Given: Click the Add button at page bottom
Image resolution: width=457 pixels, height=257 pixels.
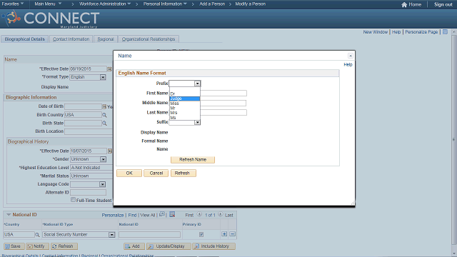Looking at the screenshot, I should 134,246.
